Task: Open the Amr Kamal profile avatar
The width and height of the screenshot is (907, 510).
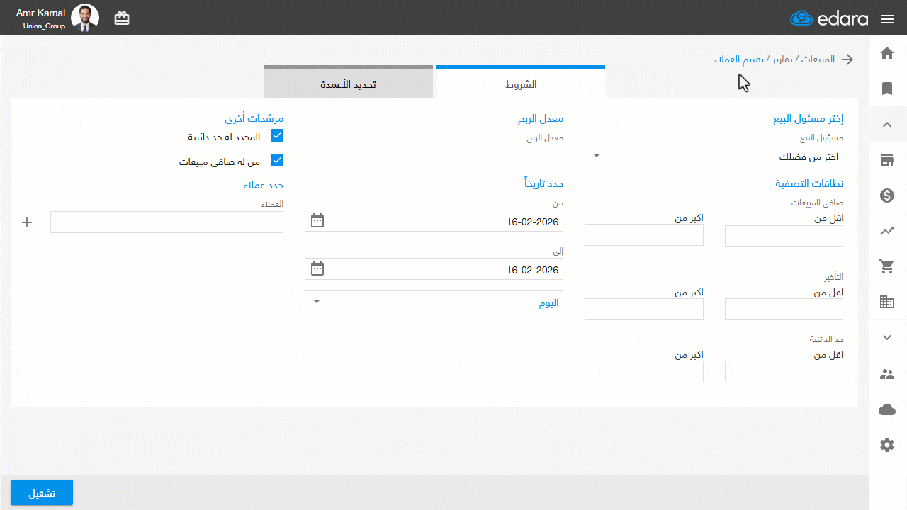Action: click(85, 18)
